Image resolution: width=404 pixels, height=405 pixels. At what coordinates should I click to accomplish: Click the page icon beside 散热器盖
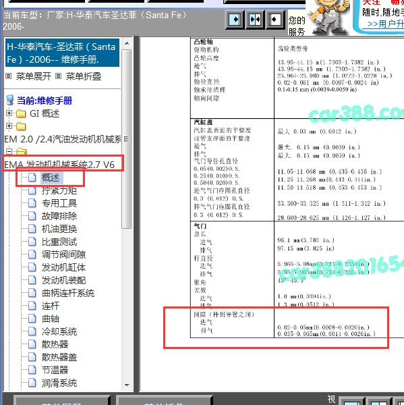32,357
